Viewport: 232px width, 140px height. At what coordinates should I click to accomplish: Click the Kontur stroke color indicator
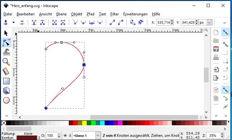coord(26,137)
